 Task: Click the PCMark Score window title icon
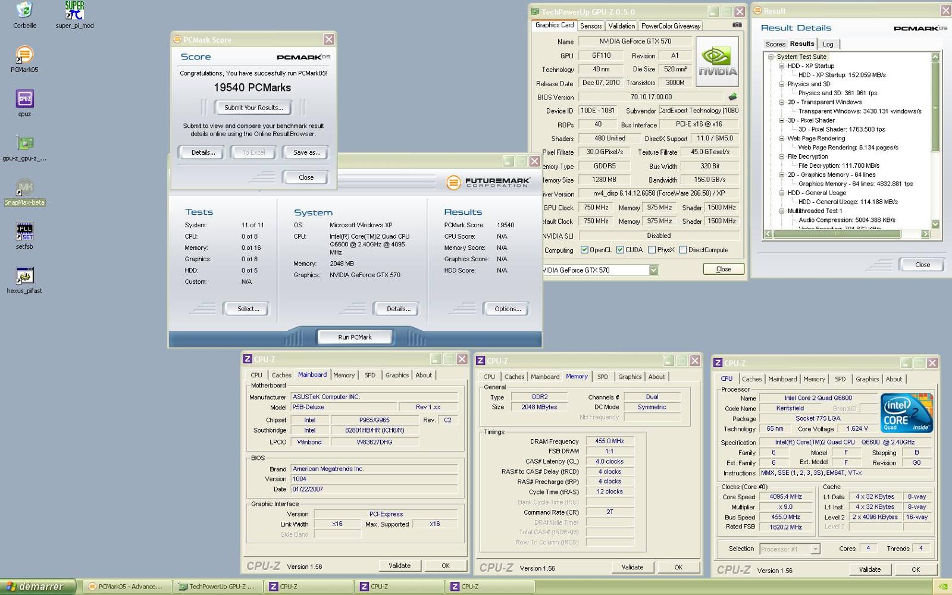pyautogui.click(x=177, y=40)
